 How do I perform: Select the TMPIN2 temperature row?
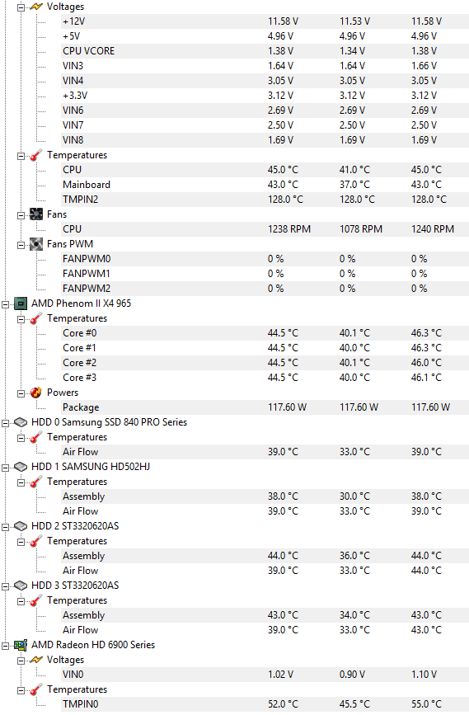265,200
